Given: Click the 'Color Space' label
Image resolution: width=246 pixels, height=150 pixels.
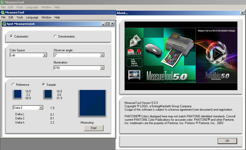Looking at the screenshot, I should pyautogui.click(x=17, y=50).
